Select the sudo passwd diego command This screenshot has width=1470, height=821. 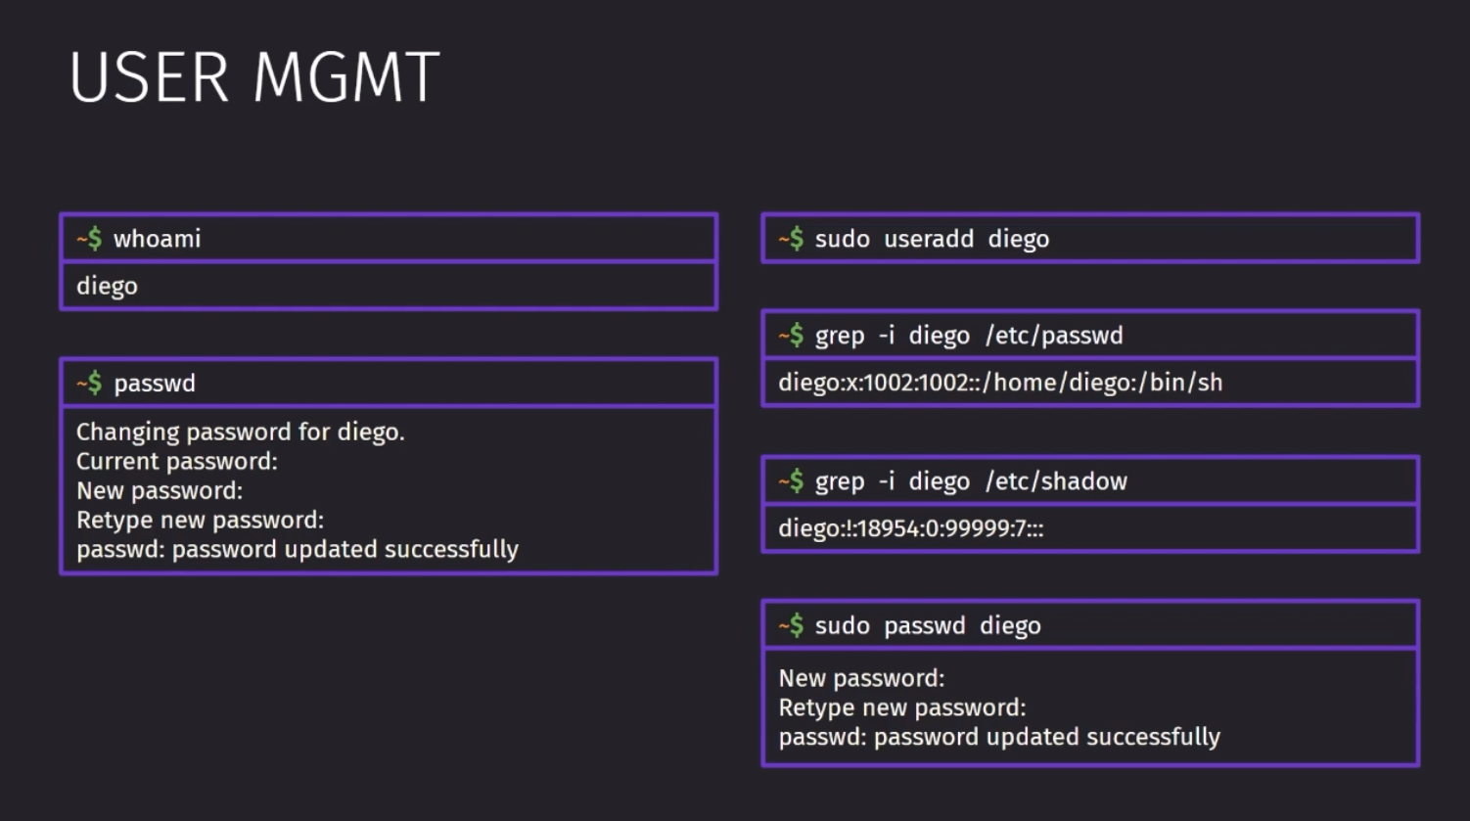click(x=928, y=626)
